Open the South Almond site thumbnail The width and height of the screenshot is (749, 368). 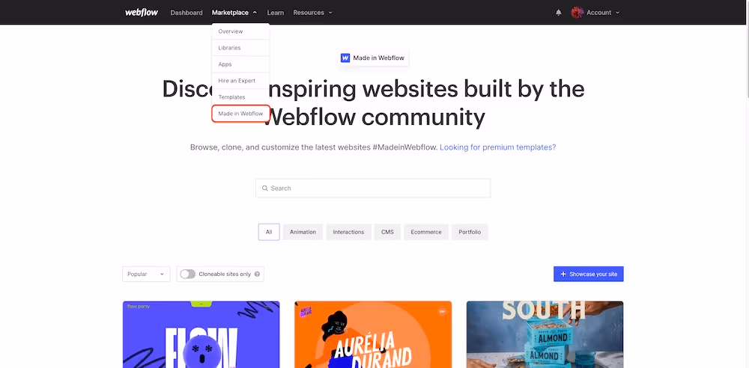(x=545, y=334)
